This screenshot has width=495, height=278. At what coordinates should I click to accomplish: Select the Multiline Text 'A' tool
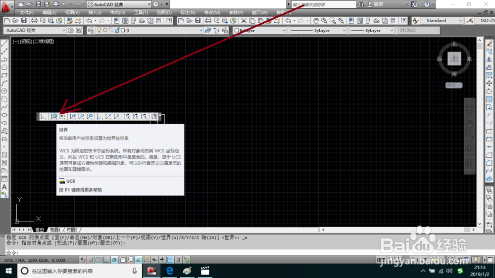pos(4,187)
